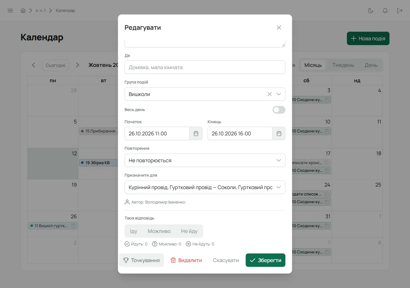This screenshot has width=410, height=288.
Task: Choose the Не йду response
Action: (189, 231)
